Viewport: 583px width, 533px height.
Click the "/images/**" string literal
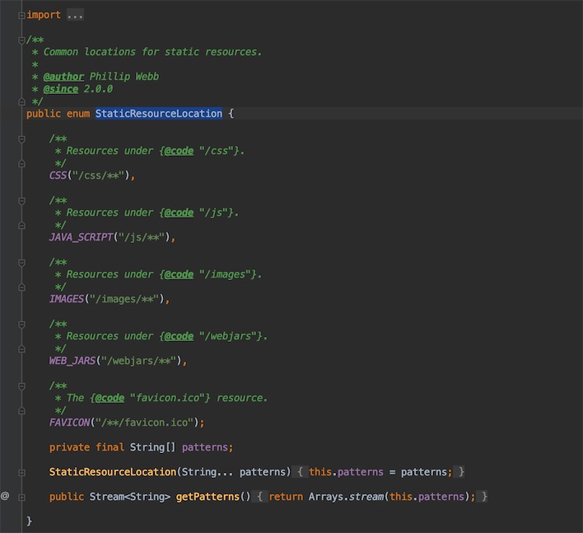click(124, 299)
